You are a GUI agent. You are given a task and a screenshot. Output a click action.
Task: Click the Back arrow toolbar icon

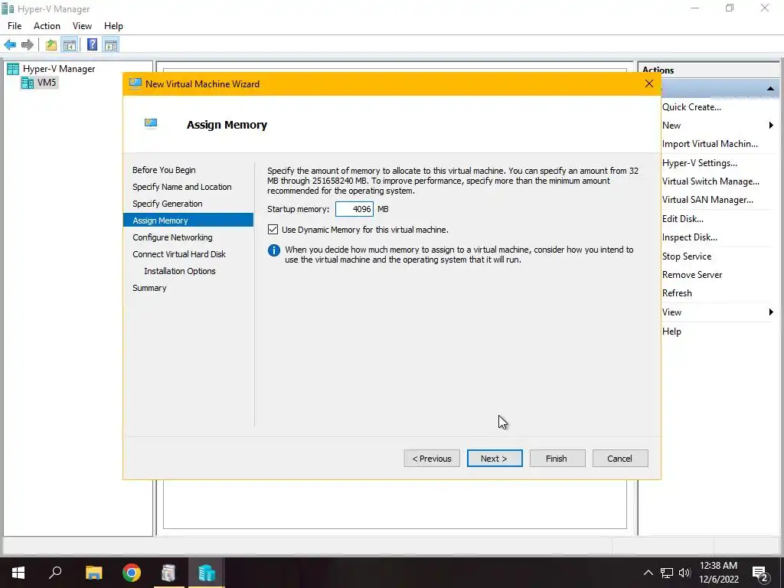(10, 45)
